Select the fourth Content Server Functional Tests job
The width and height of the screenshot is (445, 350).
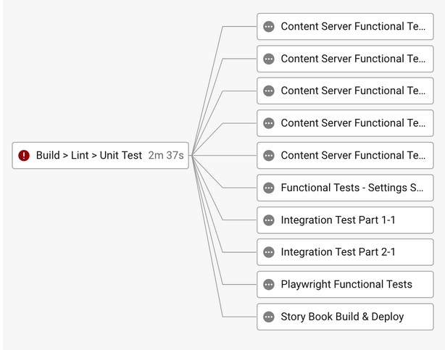point(345,123)
